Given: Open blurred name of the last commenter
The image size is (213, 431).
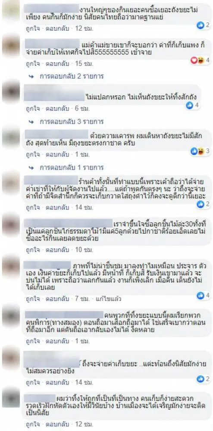Looking at the screenshot, I should tap(40, 398).
